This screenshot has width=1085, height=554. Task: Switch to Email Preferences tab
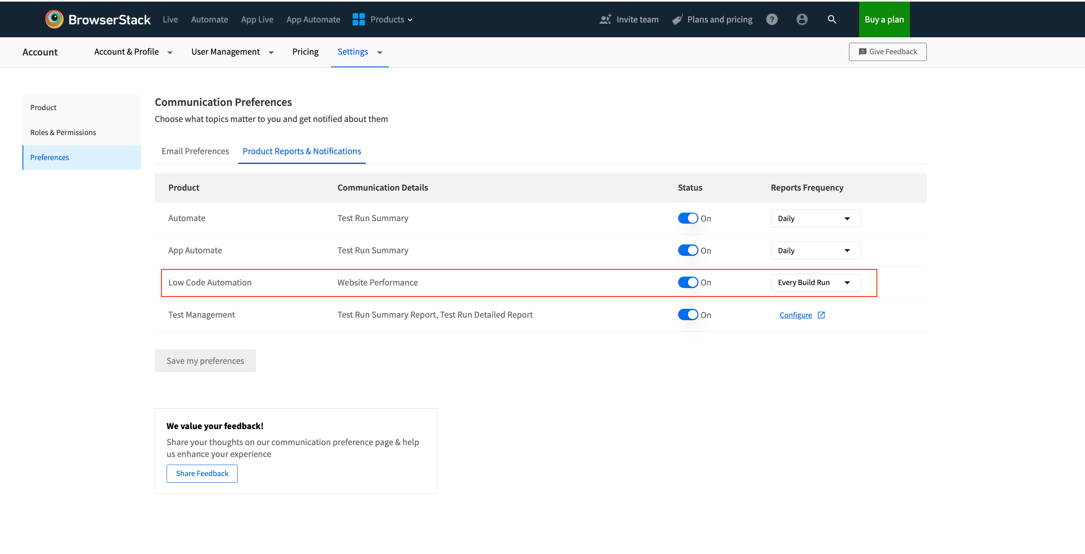click(195, 151)
